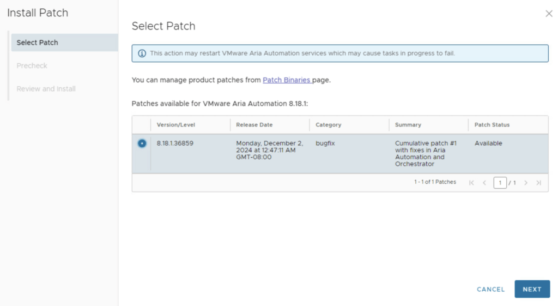Open the Select Patch step

pos(37,43)
